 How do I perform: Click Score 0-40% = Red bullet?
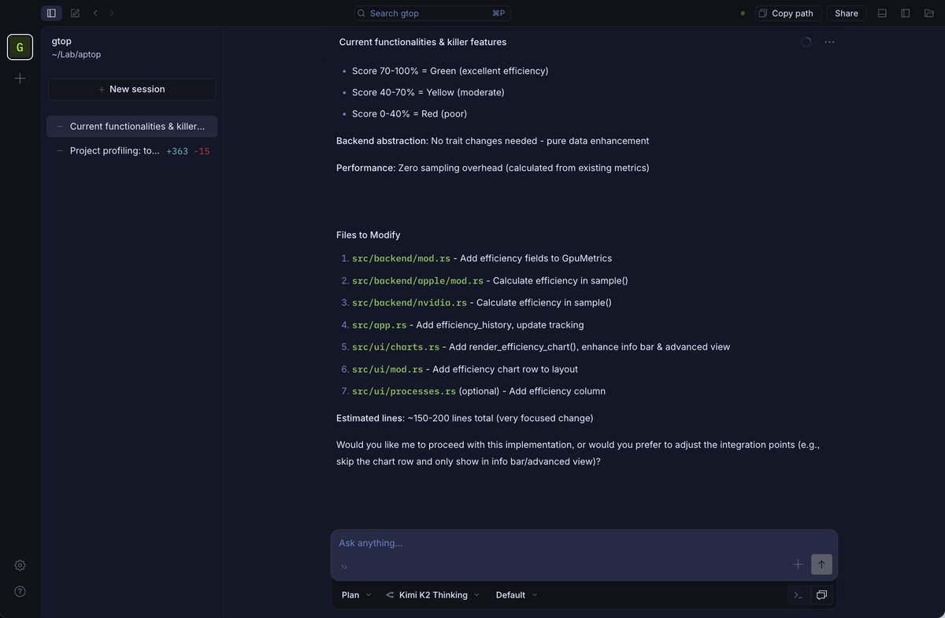[x=409, y=113]
